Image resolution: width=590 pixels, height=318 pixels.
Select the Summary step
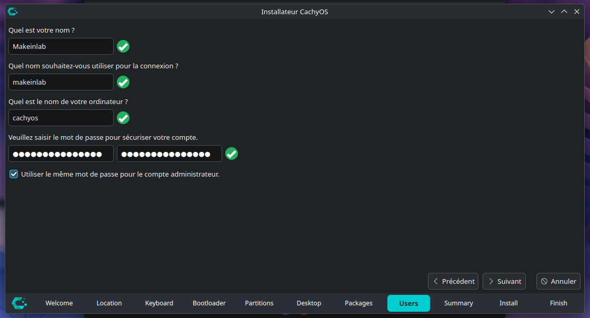click(x=458, y=303)
